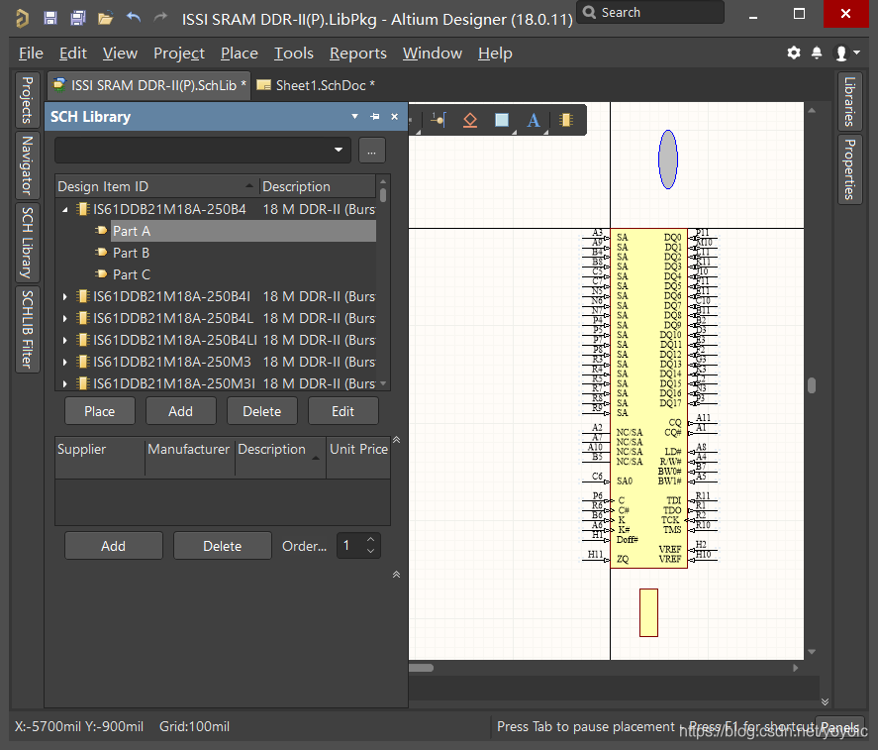
Task: Open SCH Library panel options dropdown arrow
Action: click(x=354, y=117)
